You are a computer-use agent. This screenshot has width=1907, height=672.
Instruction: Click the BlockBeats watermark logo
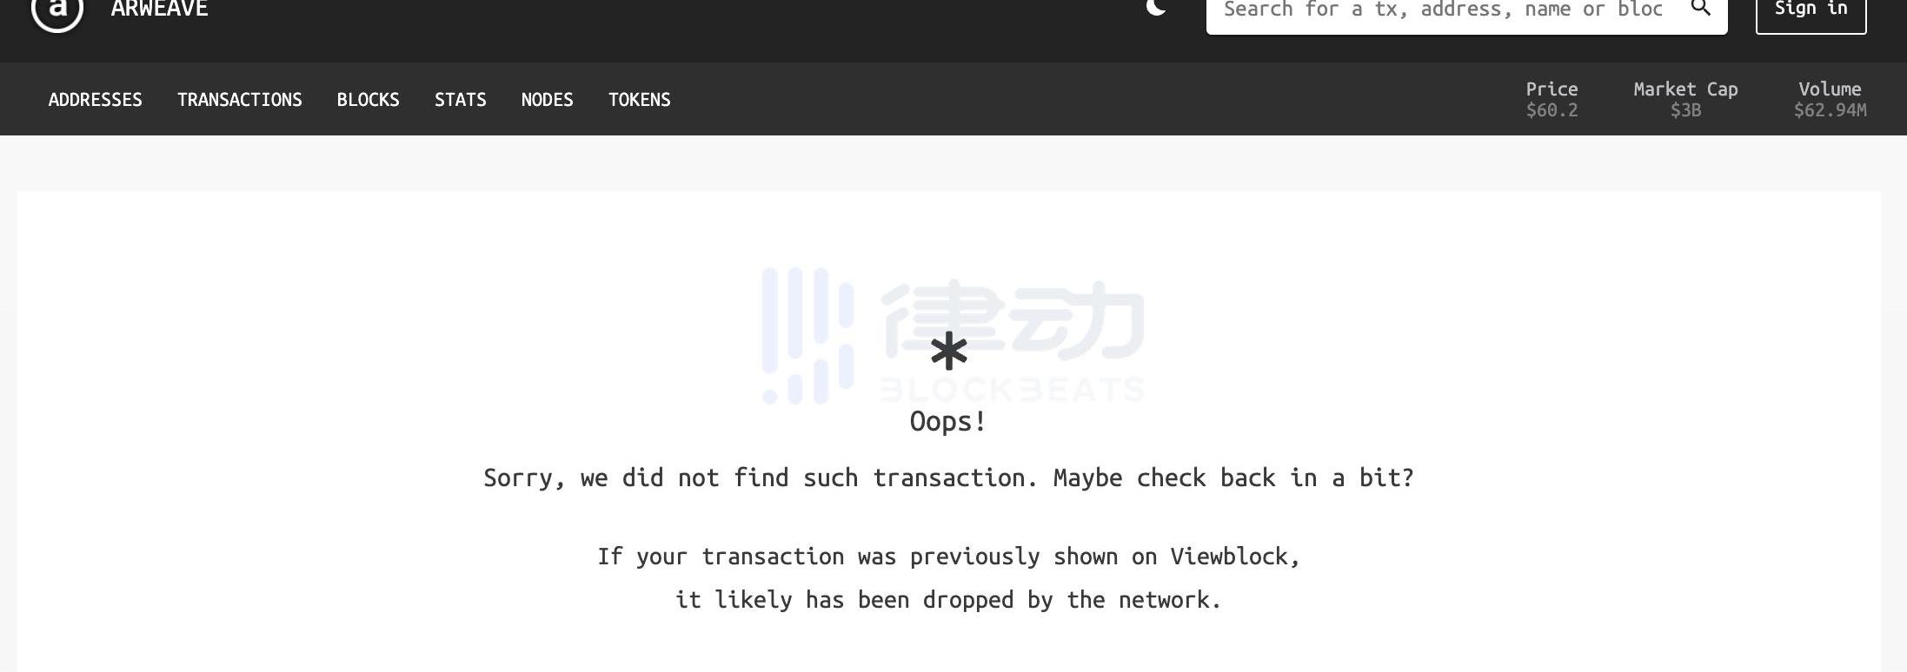click(x=953, y=336)
